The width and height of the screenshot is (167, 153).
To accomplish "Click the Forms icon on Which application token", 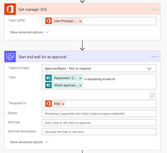I will pos(48,85).
